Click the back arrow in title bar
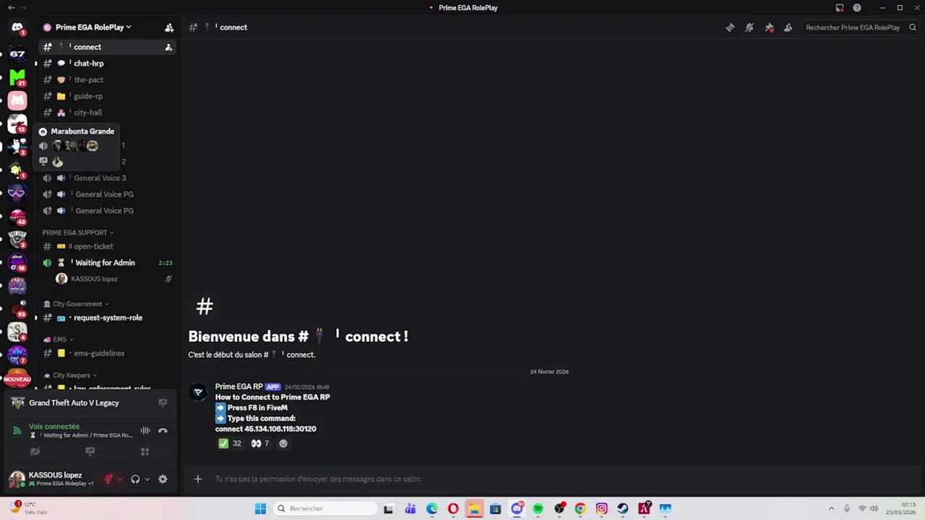The height and width of the screenshot is (520, 925). [x=11, y=8]
